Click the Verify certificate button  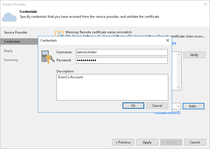point(194,55)
